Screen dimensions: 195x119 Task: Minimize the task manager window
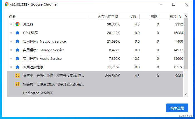pyautogui.click(x=161, y=4)
